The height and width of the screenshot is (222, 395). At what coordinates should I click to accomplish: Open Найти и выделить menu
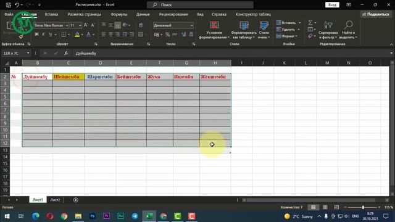pyautogui.click(x=348, y=30)
